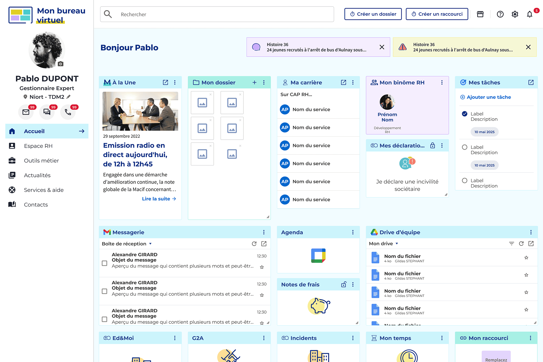Open the chat messages icon under profile

pos(47,112)
